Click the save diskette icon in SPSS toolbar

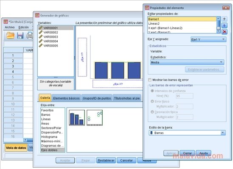20,36
